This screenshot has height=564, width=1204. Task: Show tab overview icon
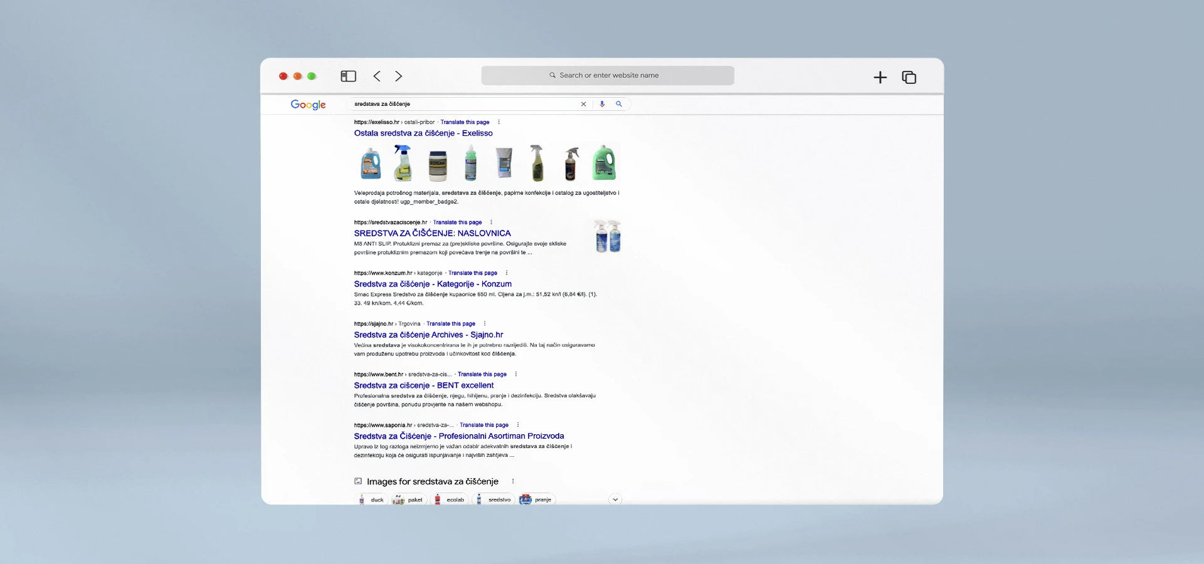tap(909, 77)
